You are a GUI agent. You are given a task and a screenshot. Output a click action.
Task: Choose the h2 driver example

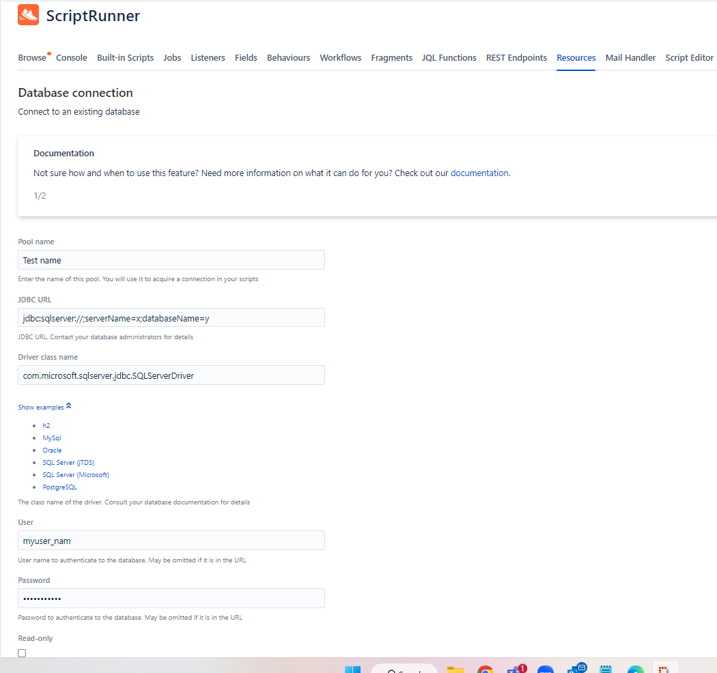pyautogui.click(x=46, y=425)
